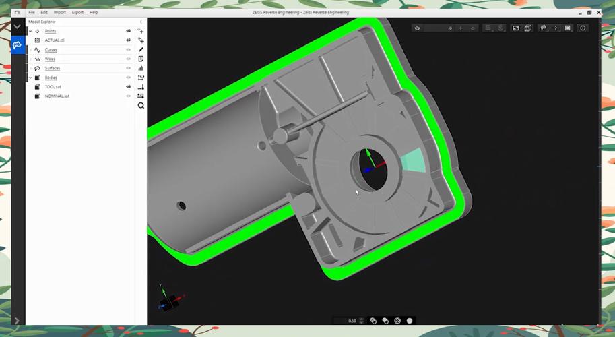Select the bounding points measure tool

[x=141, y=78]
